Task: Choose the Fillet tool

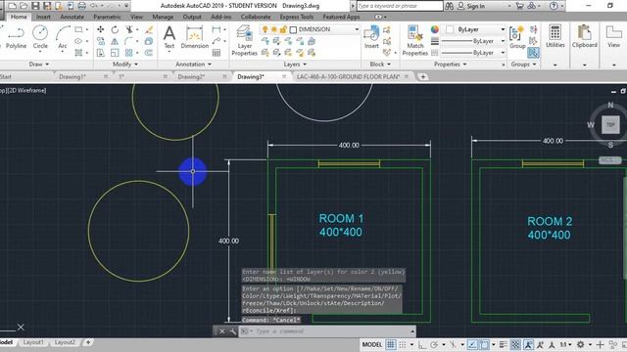Action: point(128,41)
